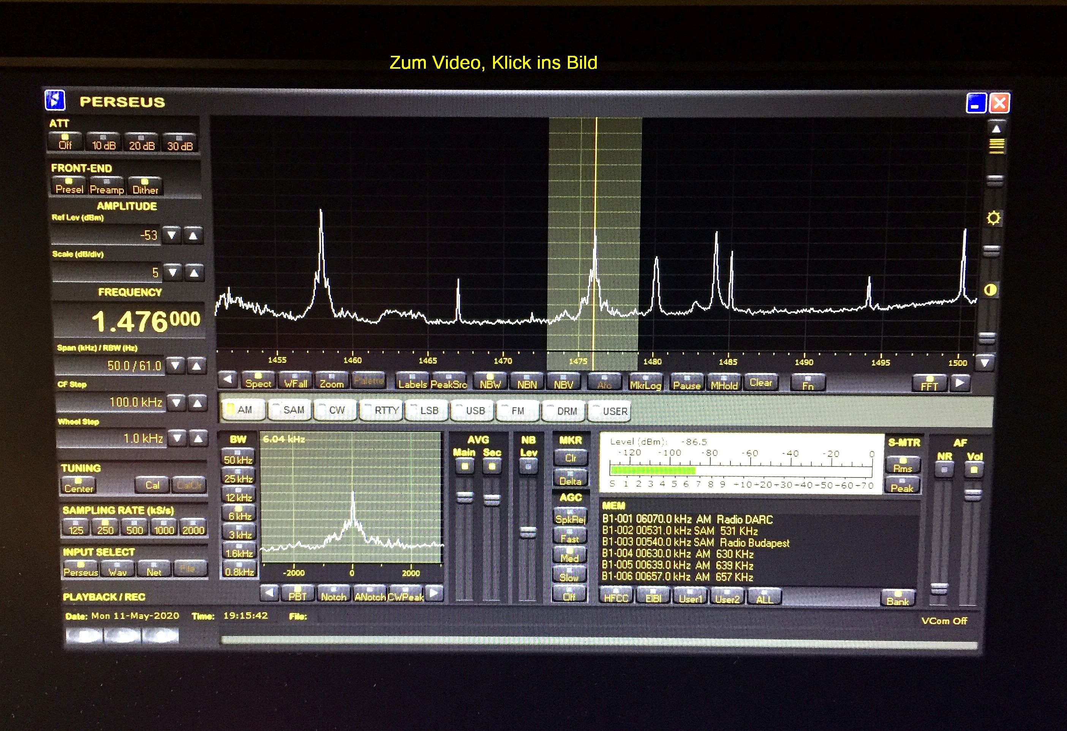Decrease Wheel Step with down arrow
The image size is (1067, 731).
pyautogui.click(x=177, y=438)
